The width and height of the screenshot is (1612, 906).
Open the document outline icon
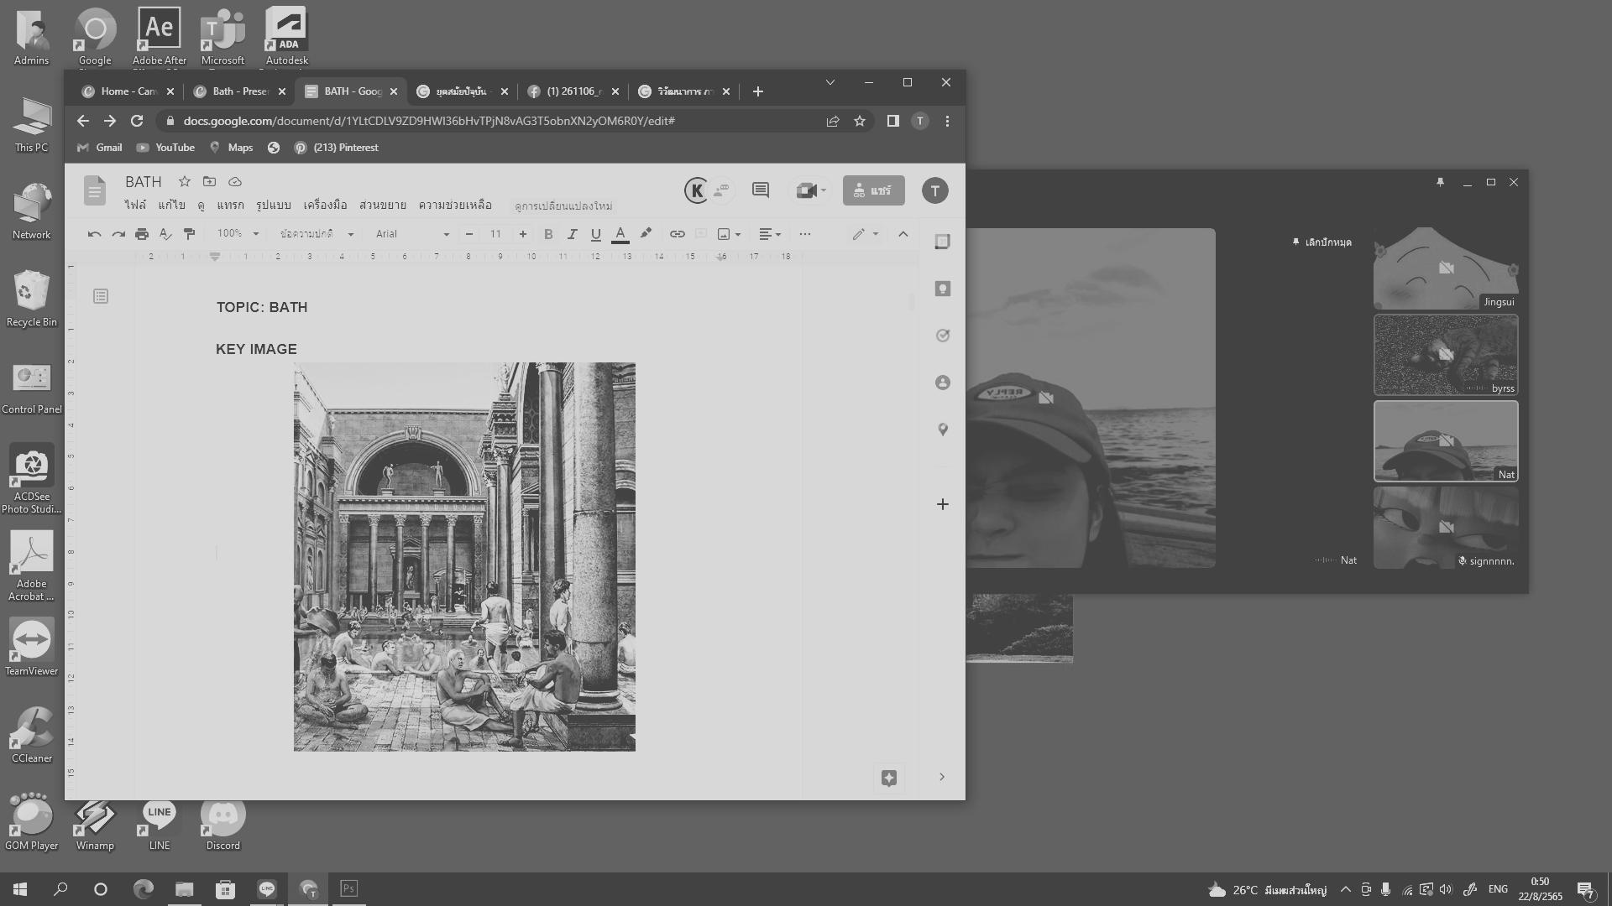pyautogui.click(x=101, y=296)
